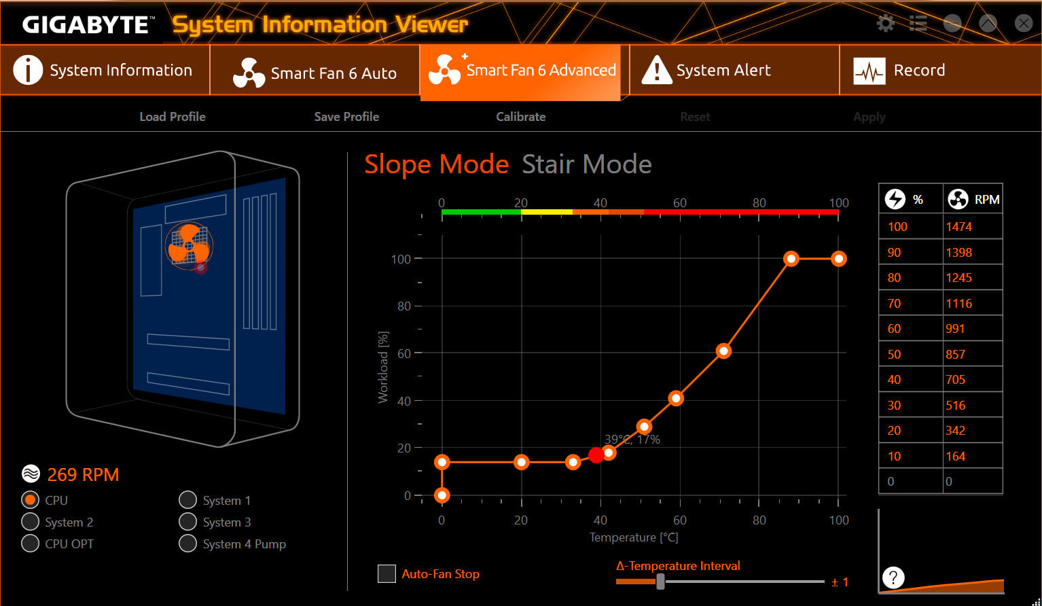Click the 39°C, 17% label on the graph
The width and height of the screenshot is (1042, 606).
point(632,440)
